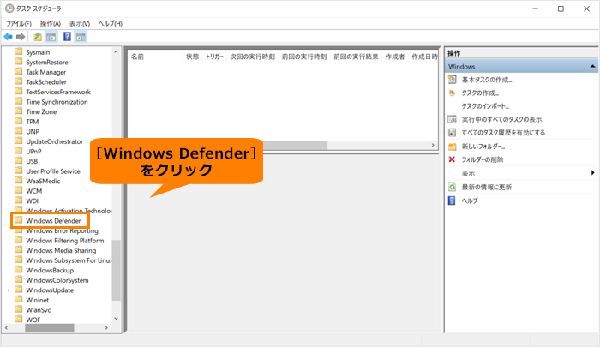
Task: Select the TPM folder
Action: [x=33, y=122]
